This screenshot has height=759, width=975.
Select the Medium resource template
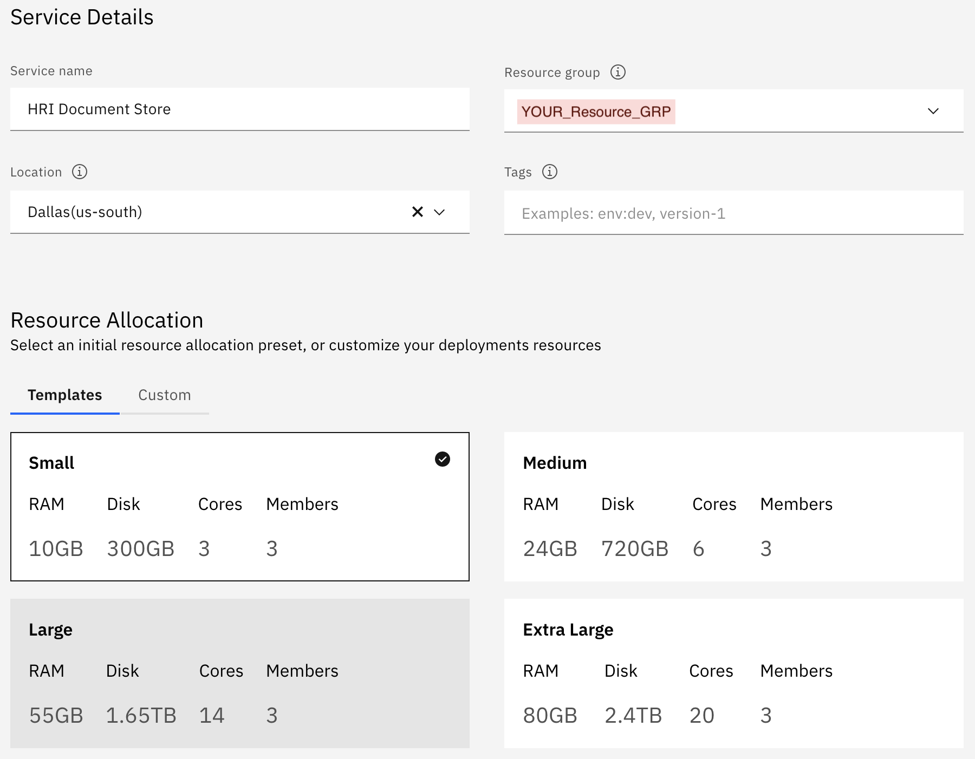tap(733, 507)
